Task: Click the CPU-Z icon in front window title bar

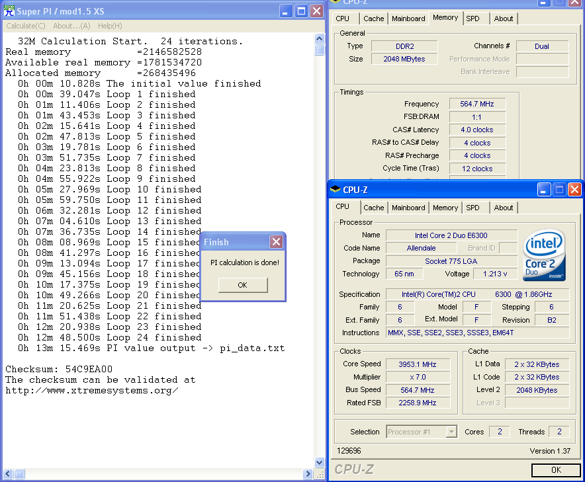Action: 336,189
